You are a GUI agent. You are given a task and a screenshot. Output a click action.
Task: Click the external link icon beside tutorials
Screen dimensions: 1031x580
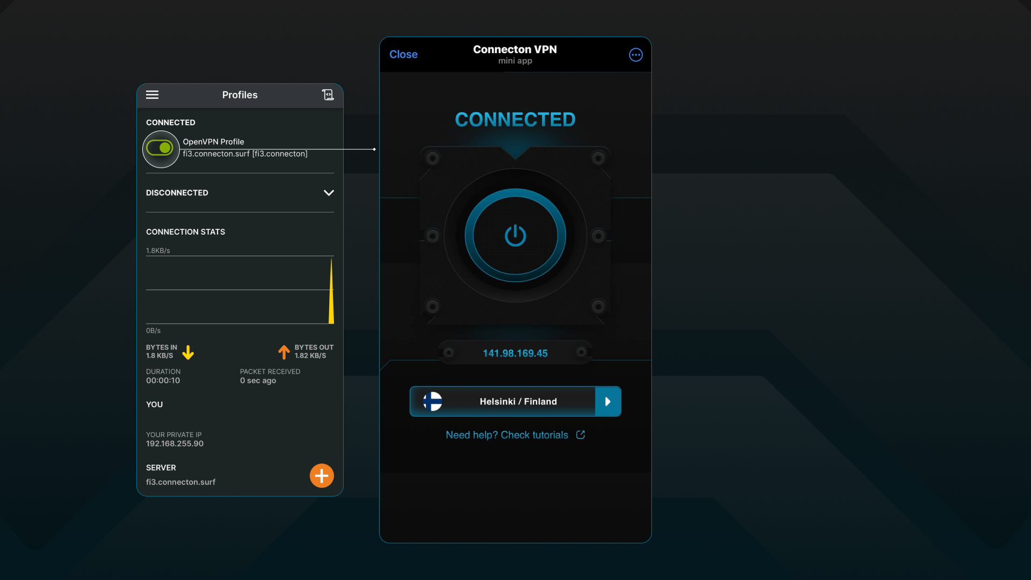pyautogui.click(x=580, y=435)
